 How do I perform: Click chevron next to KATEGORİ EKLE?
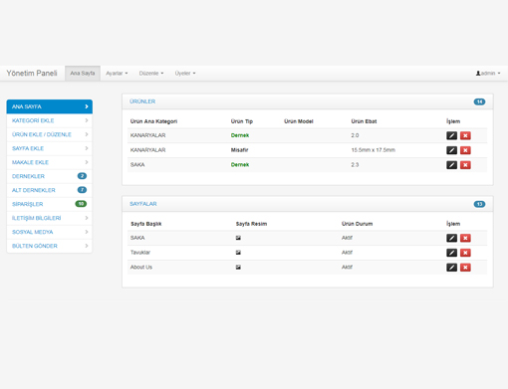click(x=87, y=120)
